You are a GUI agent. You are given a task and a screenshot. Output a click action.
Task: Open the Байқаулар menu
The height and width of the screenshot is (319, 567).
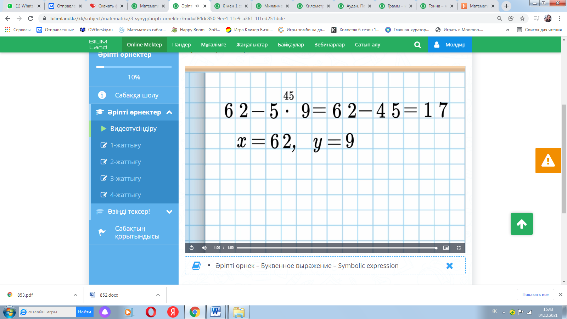[291, 45]
